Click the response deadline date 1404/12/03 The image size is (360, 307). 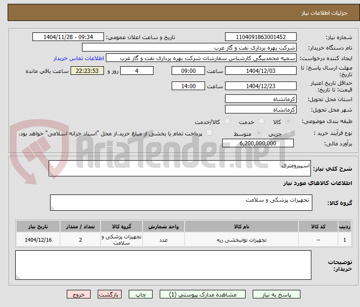[x=261, y=71]
